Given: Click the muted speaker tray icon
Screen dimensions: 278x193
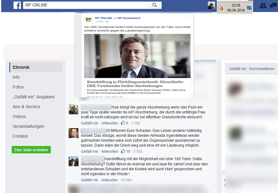Looking at the screenshot, I should point(220,8).
